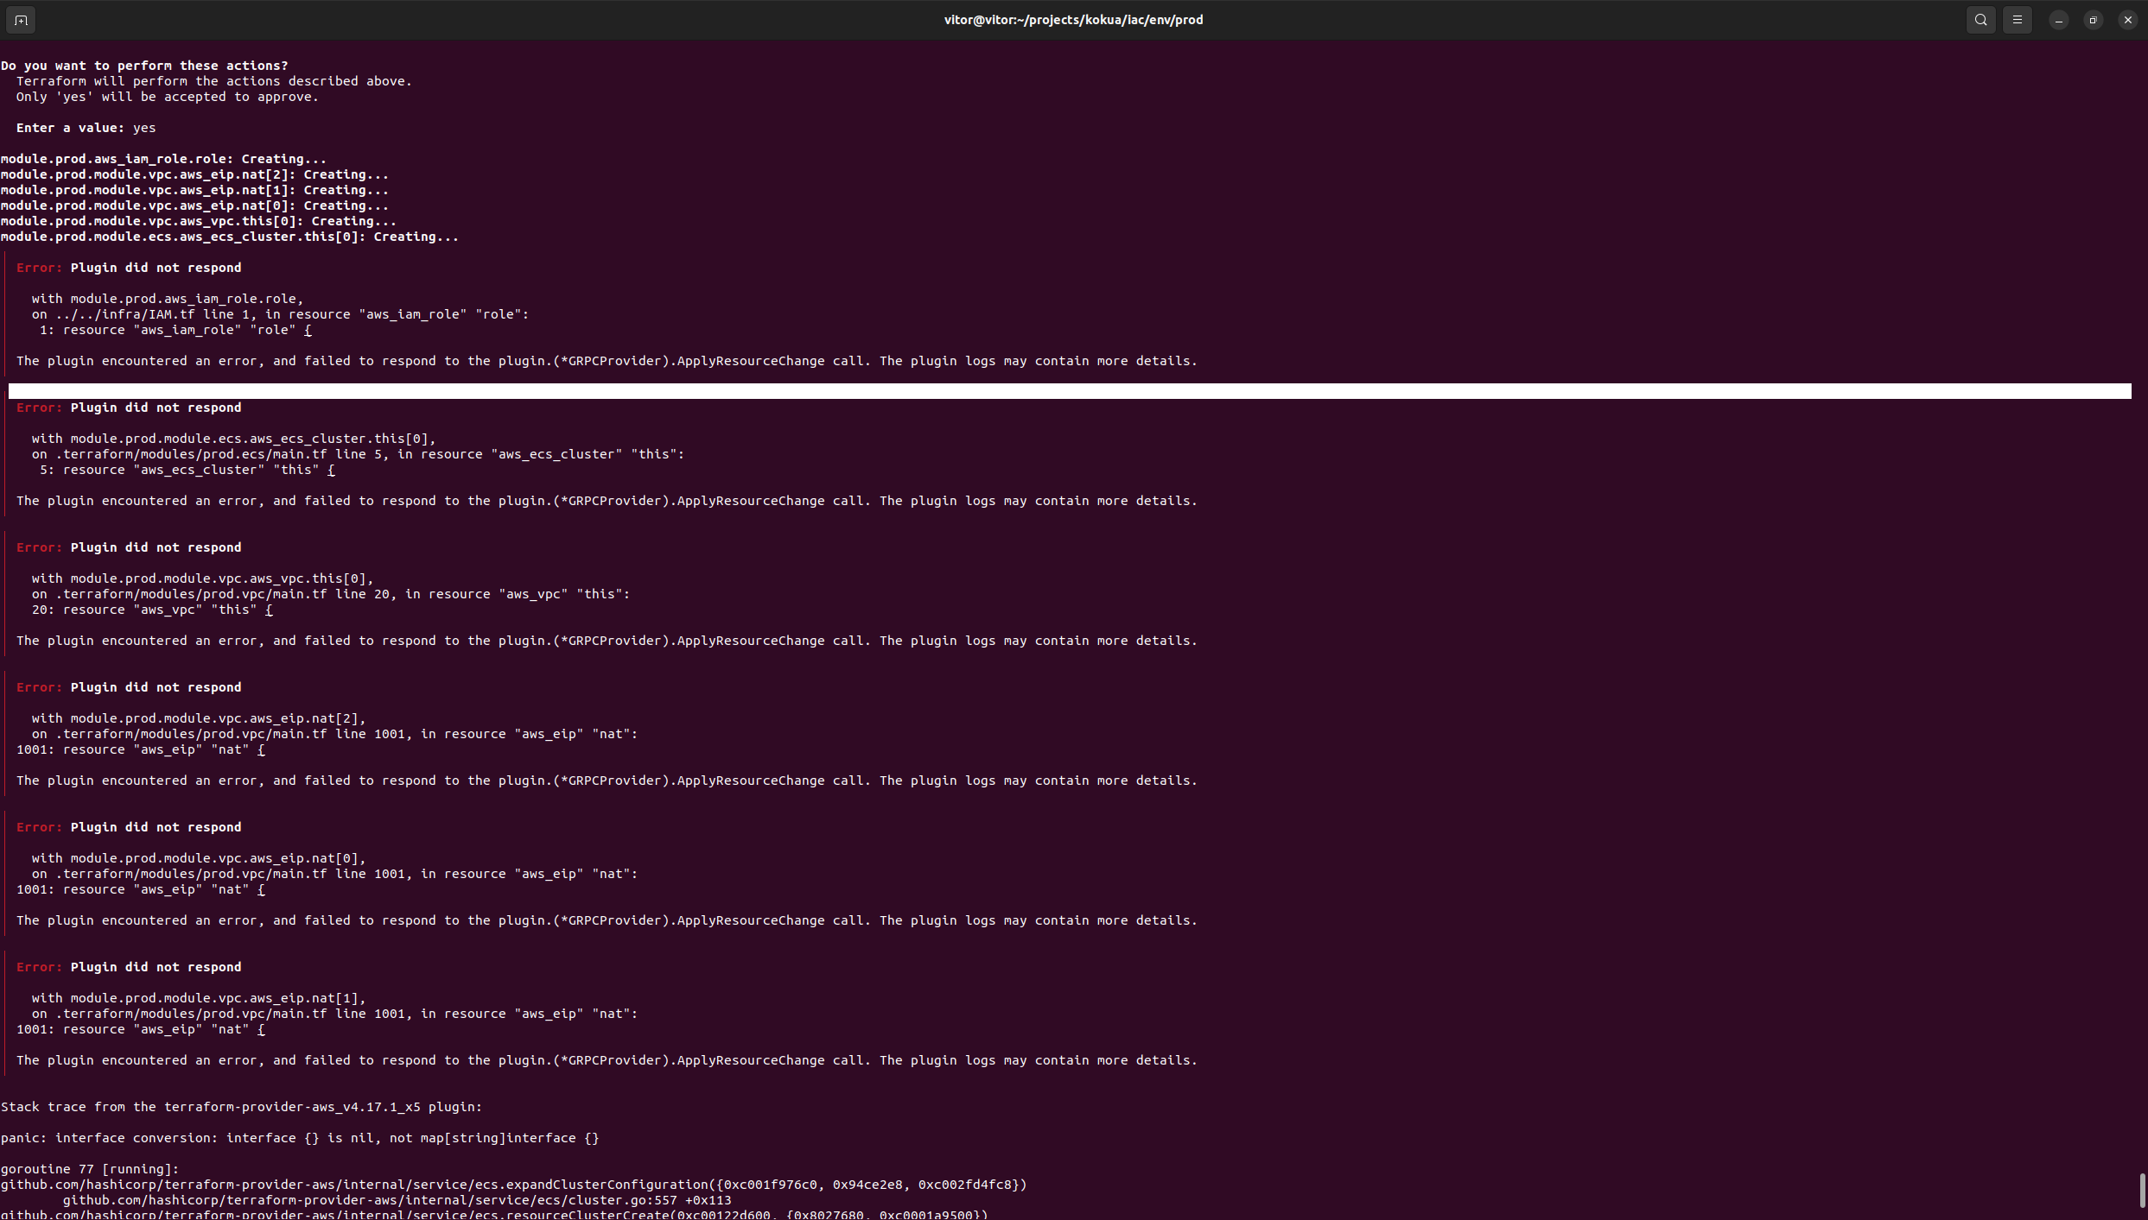Viewport: 2148px width, 1220px height.
Task: Click '1: resource "aws_iam_role" "role" {' line
Action: point(175,330)
